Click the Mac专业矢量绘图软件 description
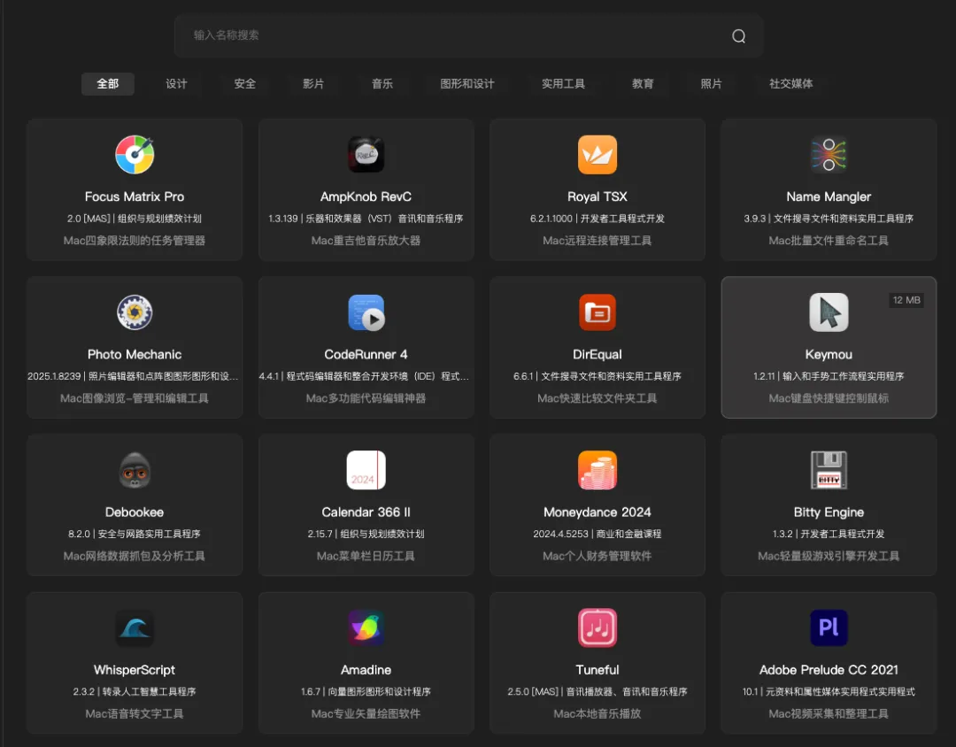Image resolution: width=956 pixels, height=747 pixels. [366, 714]
